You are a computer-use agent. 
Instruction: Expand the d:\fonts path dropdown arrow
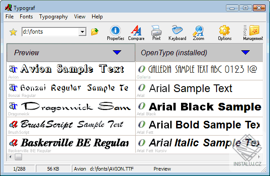[82, 32]
